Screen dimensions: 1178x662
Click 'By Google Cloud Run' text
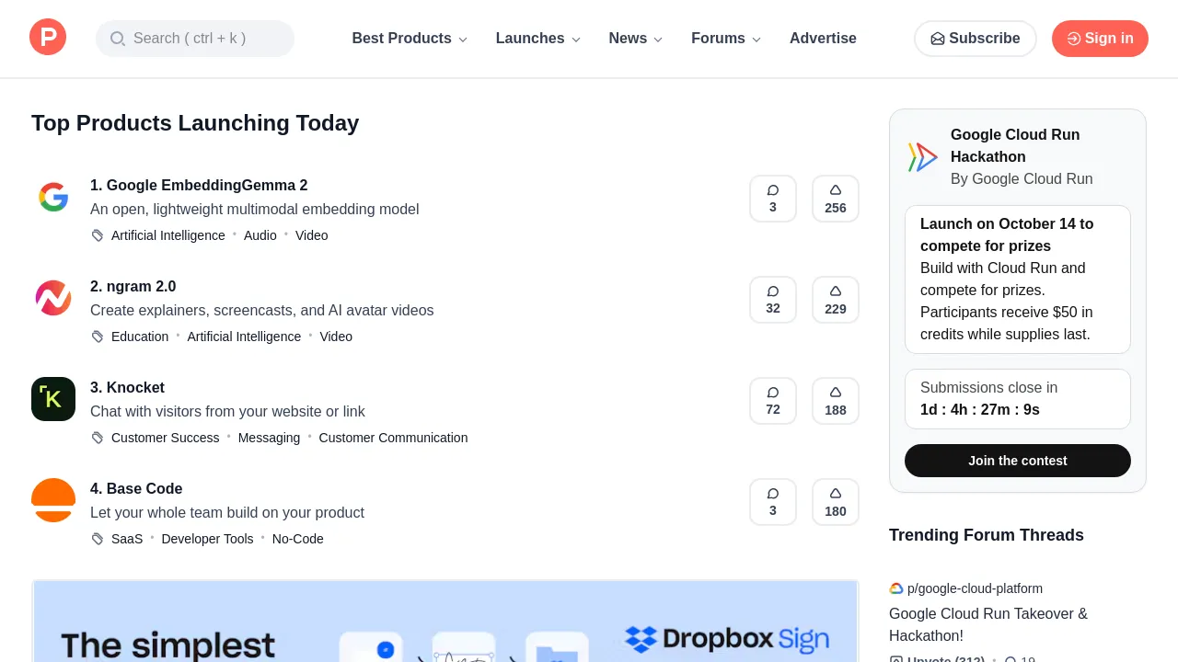point(1022,179)
